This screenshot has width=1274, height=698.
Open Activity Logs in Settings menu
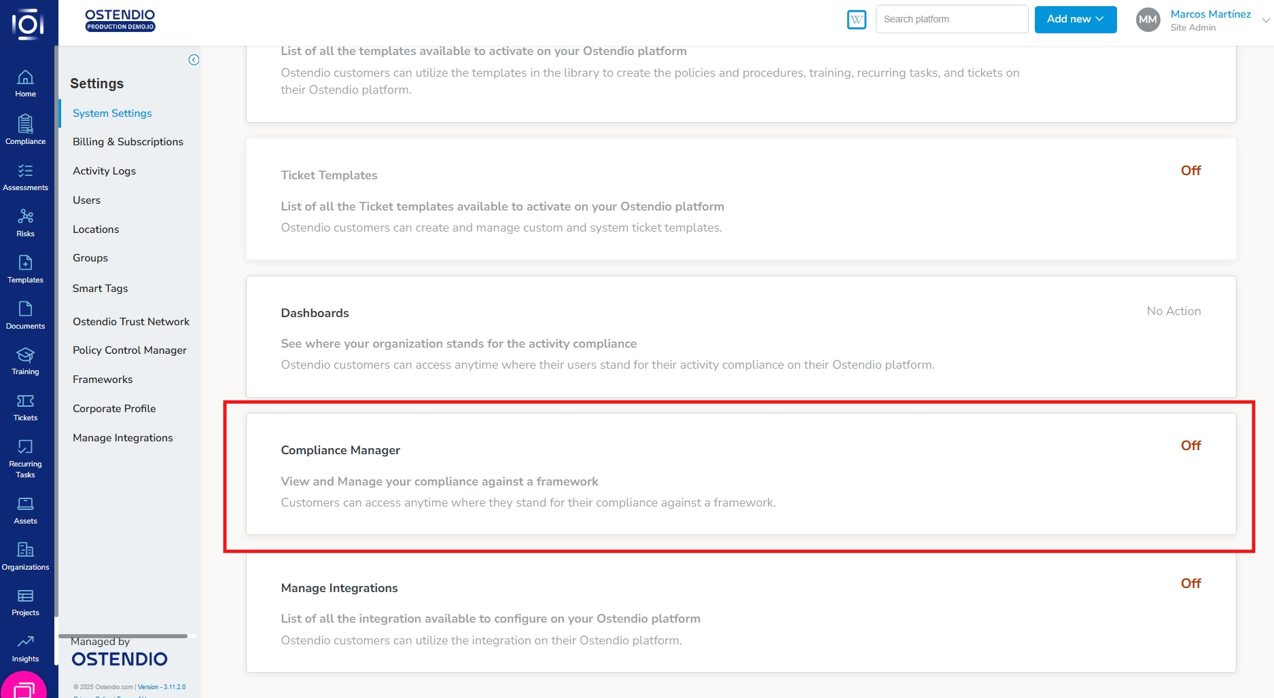click(104, 171)
